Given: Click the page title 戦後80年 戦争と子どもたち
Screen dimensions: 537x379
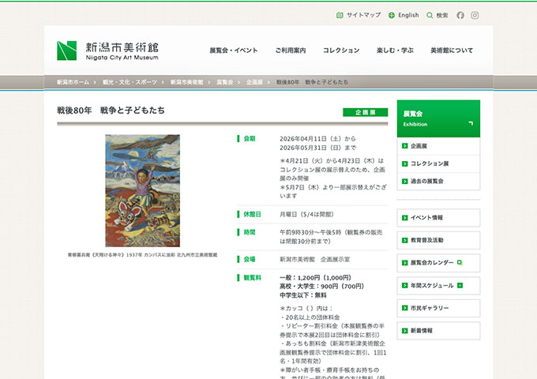Looking at the screenshot, I should [111, 111].
